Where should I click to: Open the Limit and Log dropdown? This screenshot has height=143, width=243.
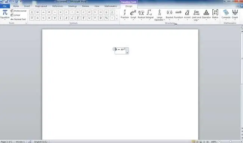click(196, 15)
